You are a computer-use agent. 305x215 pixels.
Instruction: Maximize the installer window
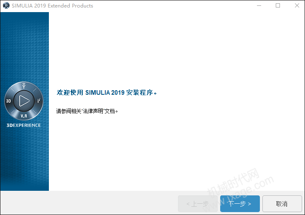(278, 6)
